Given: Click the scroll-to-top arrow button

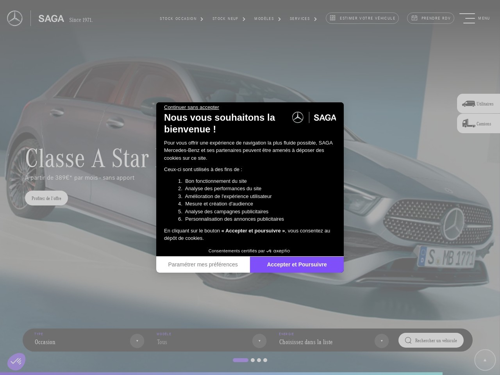Looking at the screenshot, I should [485, 360].
